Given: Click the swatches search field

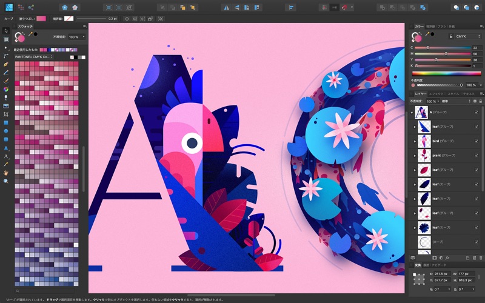Looking at the screenshot, I should point(45,291).
